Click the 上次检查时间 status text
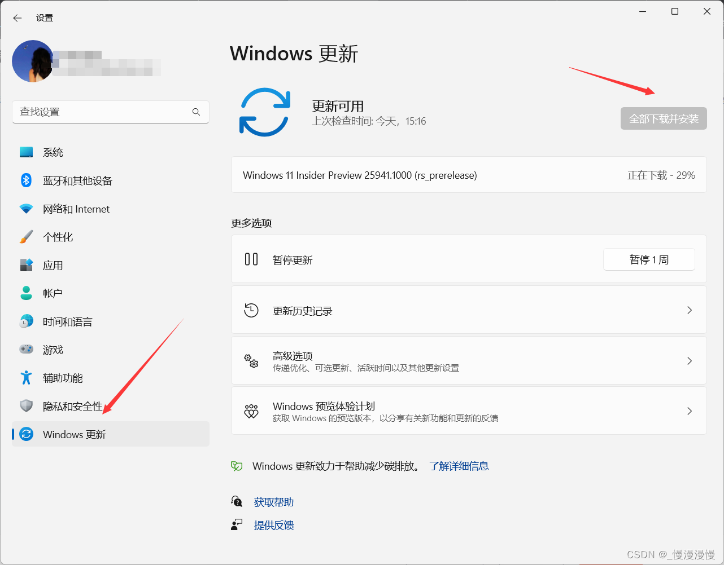Screen dimensions: 724x565 point(369,121)
